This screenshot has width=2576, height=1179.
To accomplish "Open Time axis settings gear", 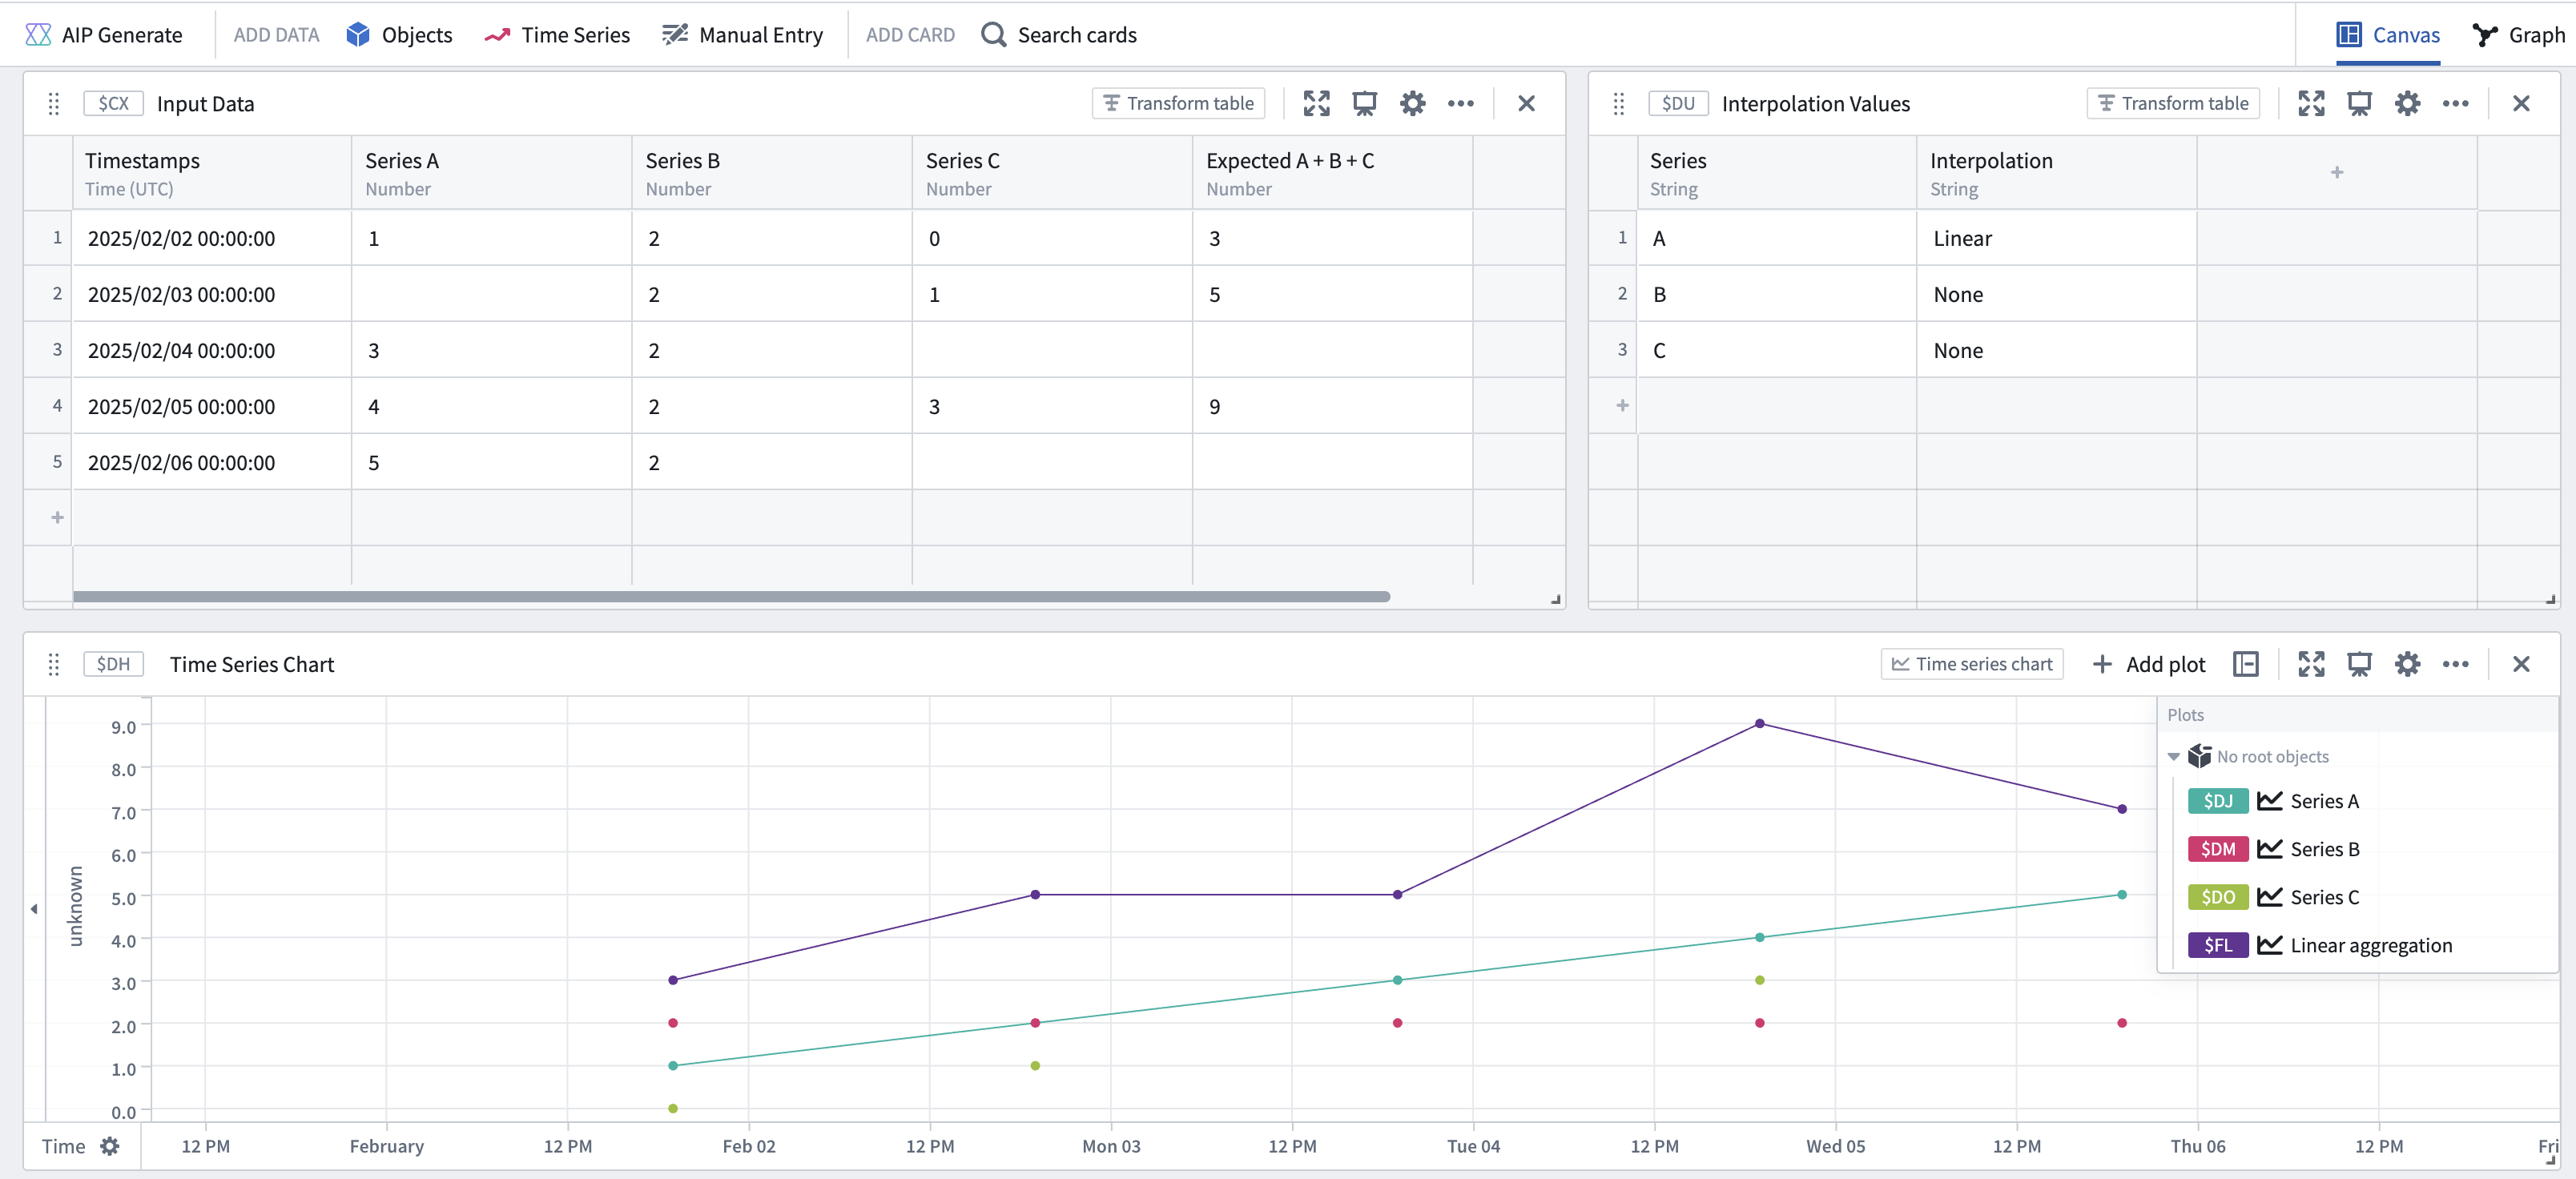I will [x=110, y=1146].
